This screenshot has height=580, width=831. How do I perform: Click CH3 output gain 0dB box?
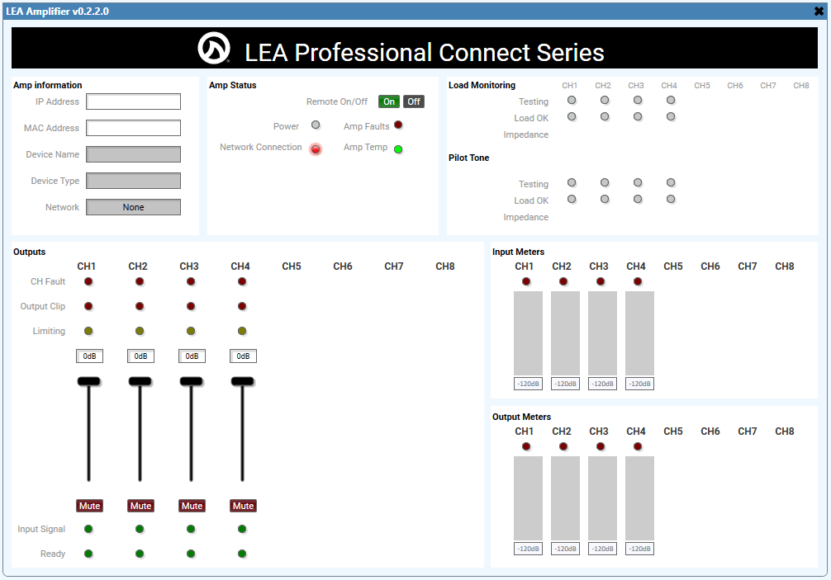[x=192, y=356]
